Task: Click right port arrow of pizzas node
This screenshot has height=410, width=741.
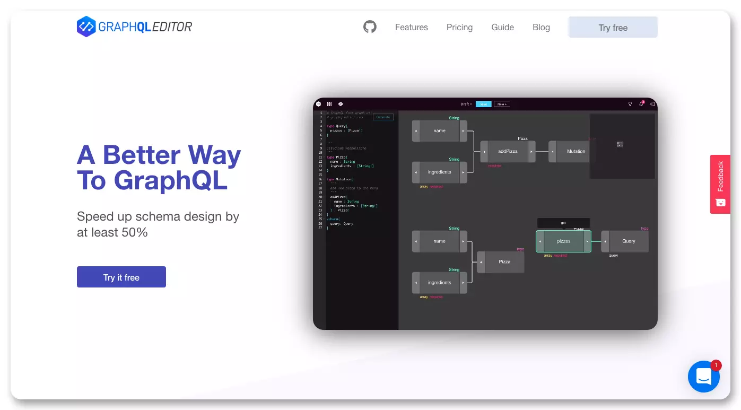Action: (587, 241)
